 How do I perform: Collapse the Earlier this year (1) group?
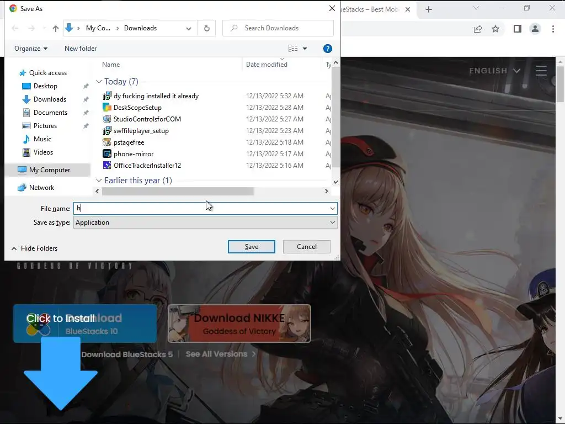point(99,181)
